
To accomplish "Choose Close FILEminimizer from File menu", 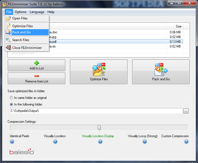I will [27, 48].
